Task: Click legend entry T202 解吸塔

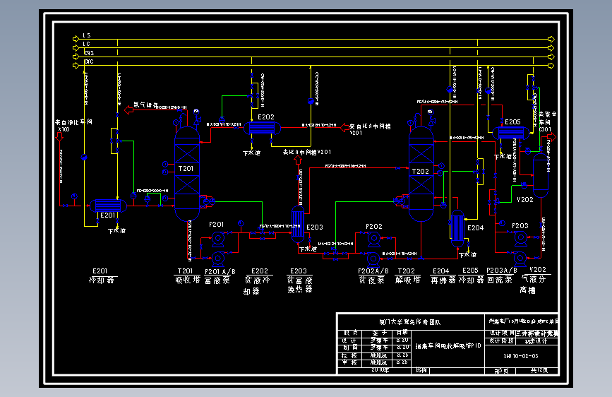Action: pyautogui.click(x=407, y=275)
